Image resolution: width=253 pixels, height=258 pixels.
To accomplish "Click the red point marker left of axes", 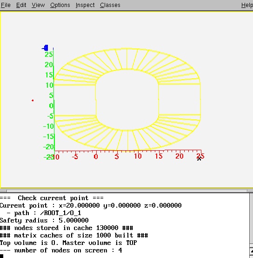I will [33, 100].
